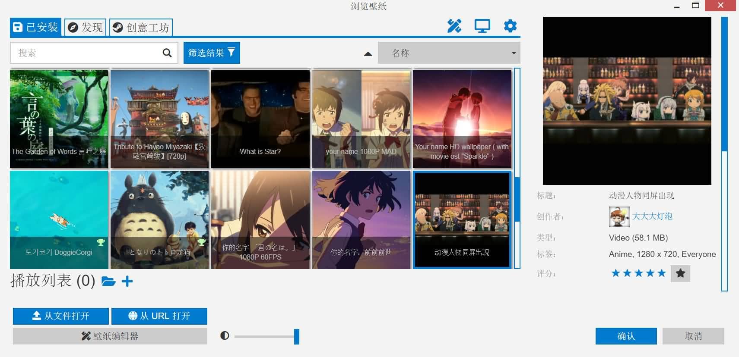Click the wallpaper grid scrollbar thumb

point(517,199)
